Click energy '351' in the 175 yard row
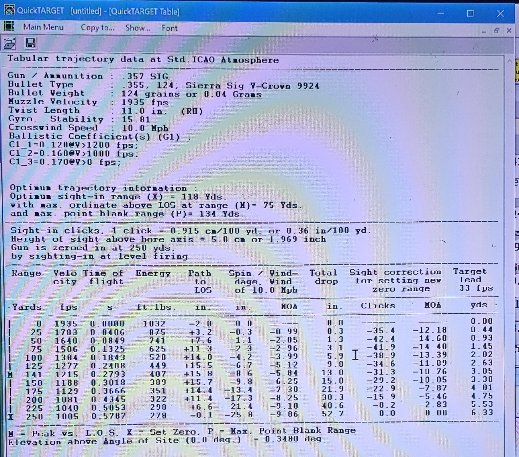 [x=158, y=390]
